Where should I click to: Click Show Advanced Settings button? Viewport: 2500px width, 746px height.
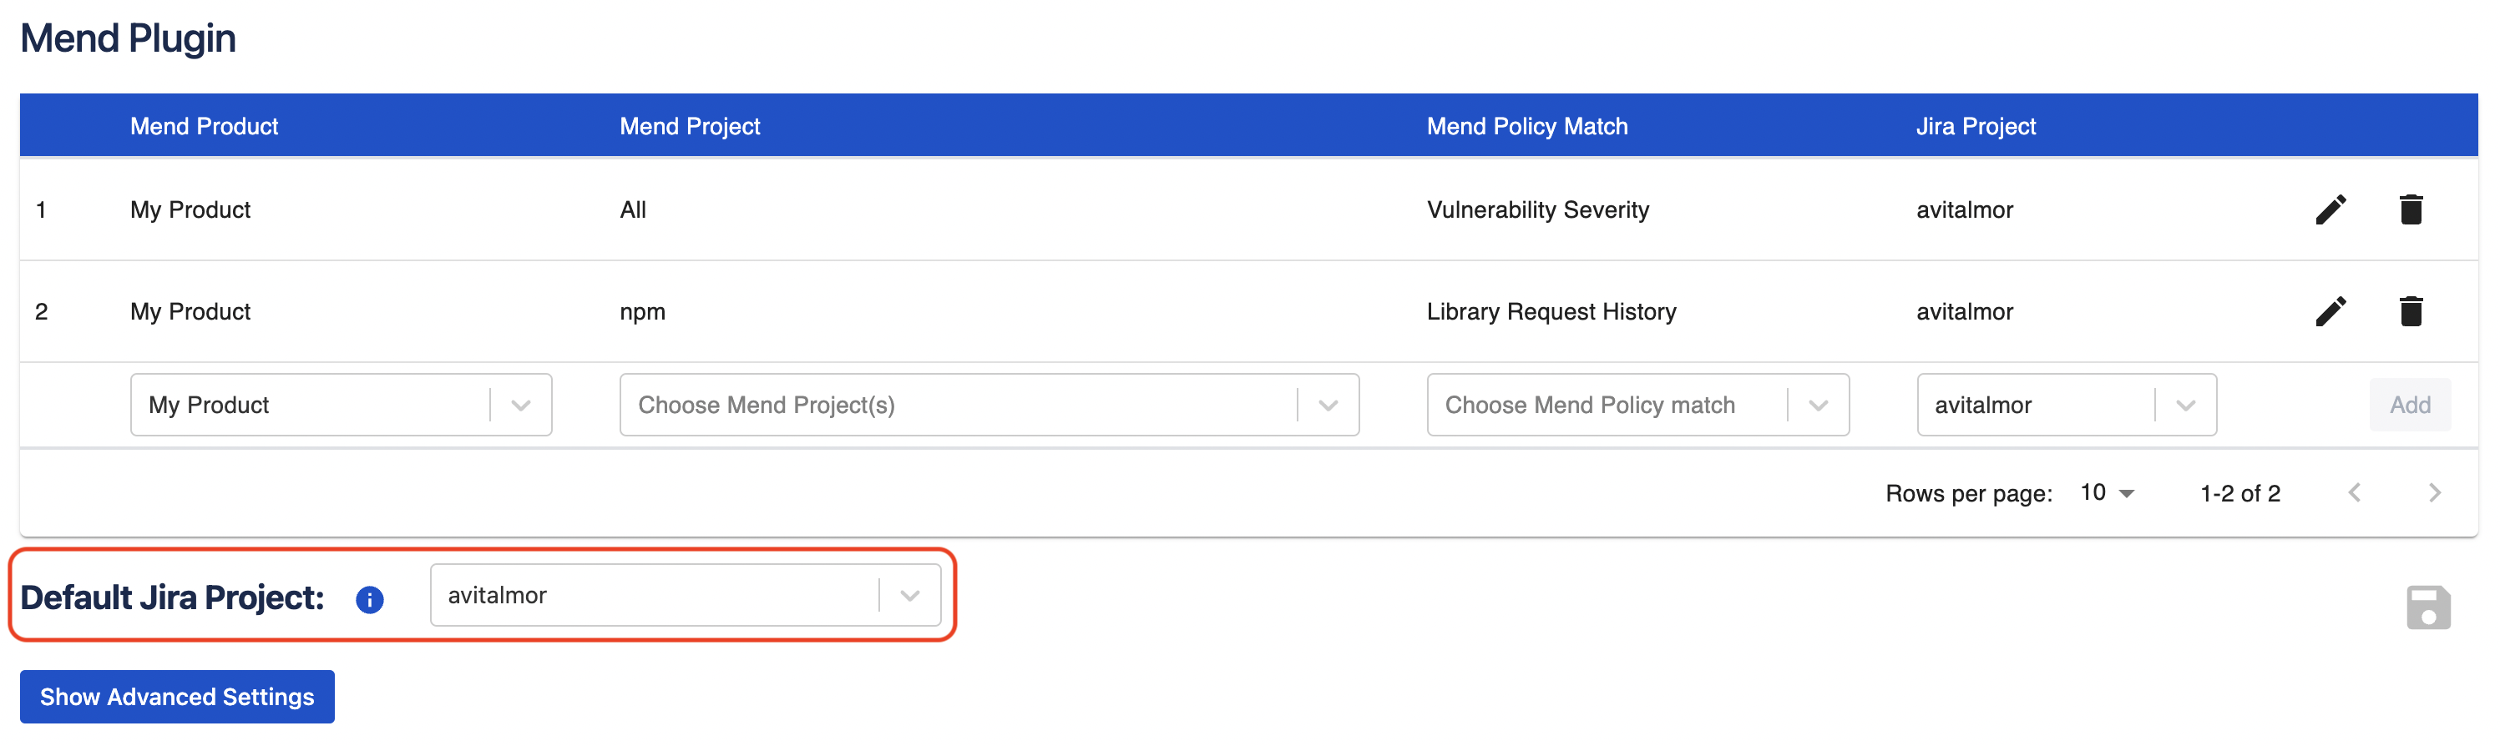177,697
